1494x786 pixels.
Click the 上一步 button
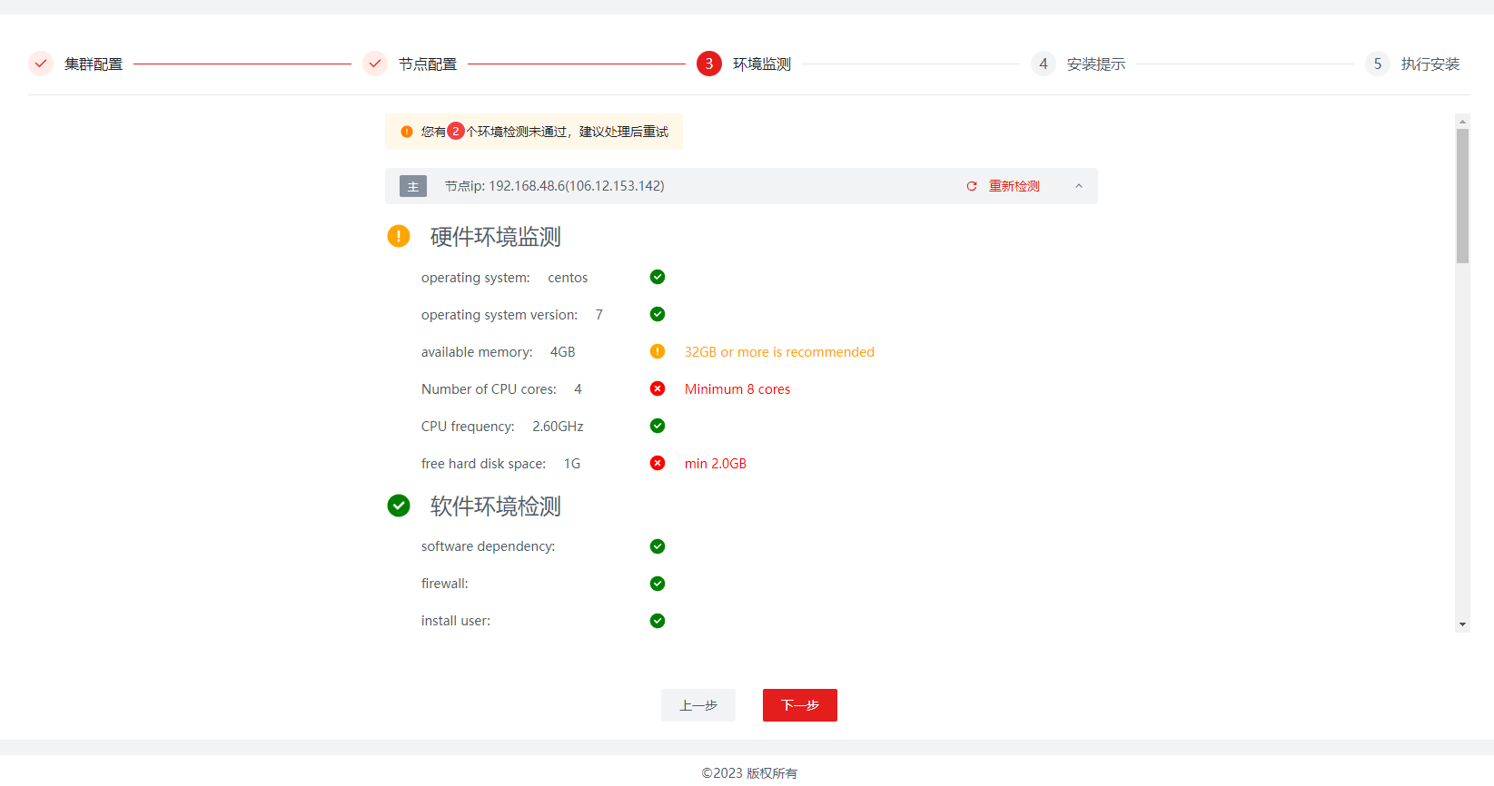[x=698, y=705]
